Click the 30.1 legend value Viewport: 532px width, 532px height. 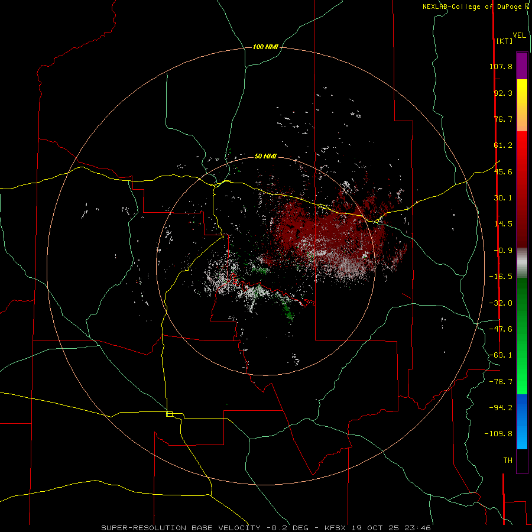pyautogui.click(x=503, y=198)
